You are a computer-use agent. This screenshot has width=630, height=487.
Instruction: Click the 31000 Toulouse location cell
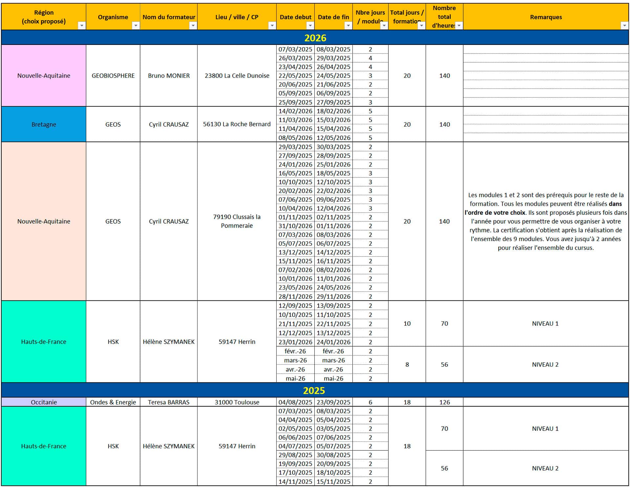point(237,402)
